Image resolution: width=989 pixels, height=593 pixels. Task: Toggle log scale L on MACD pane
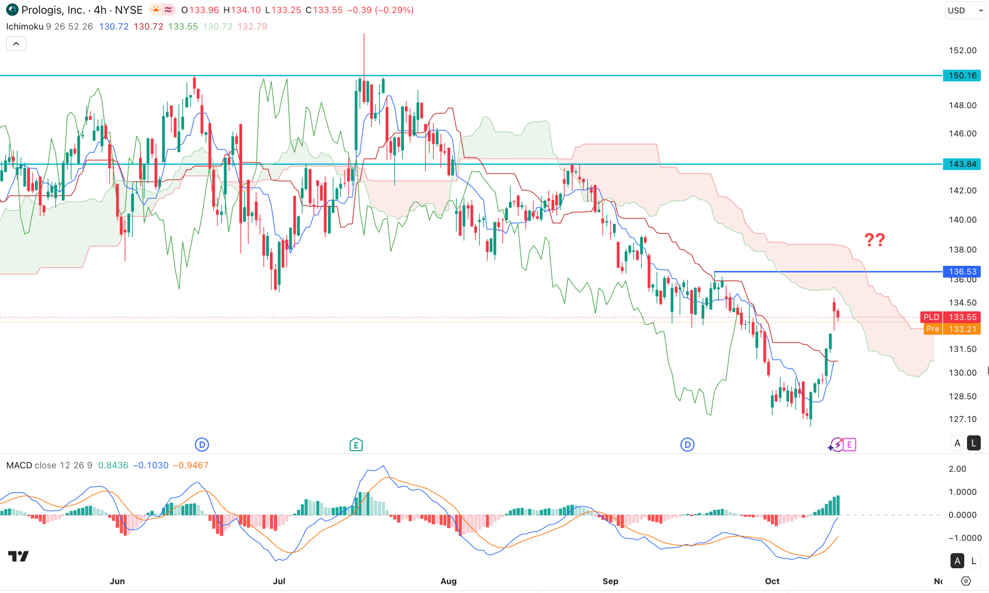(x=974, y=561)
